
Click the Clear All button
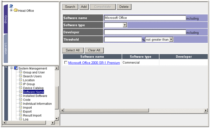coord(94,50)
